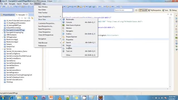Choose Other... in the Show View submenu
178x100 pixels.
(x=80, y=55)
